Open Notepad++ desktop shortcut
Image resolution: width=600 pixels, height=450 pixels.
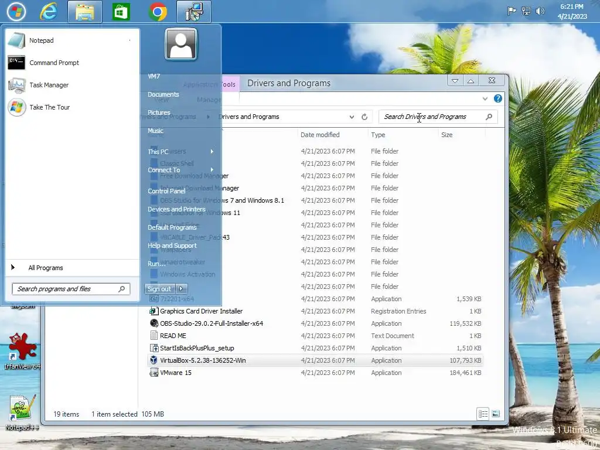22,413
